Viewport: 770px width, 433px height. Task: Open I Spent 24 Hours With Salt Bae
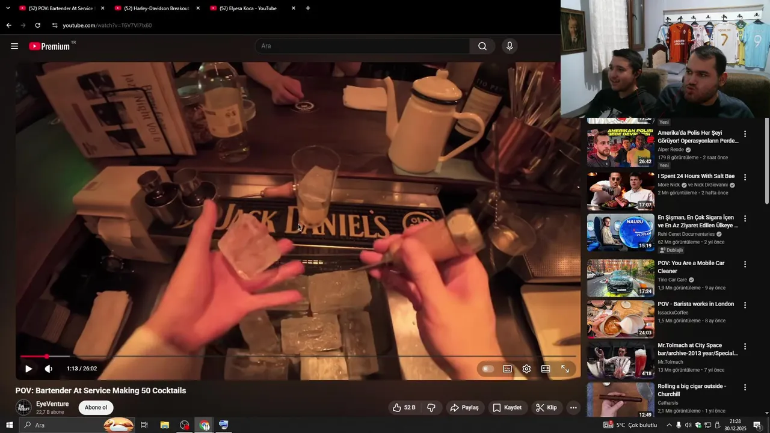[696, 176]
